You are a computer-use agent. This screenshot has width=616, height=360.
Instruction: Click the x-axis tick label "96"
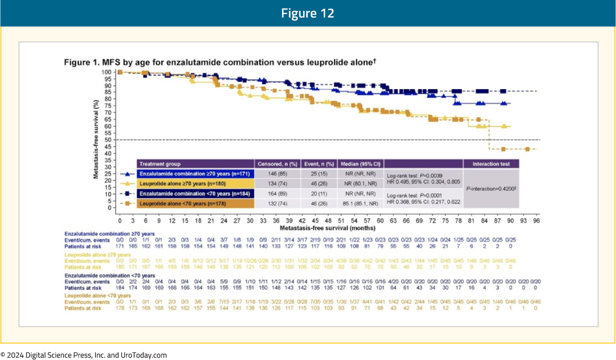pos(536,221)
